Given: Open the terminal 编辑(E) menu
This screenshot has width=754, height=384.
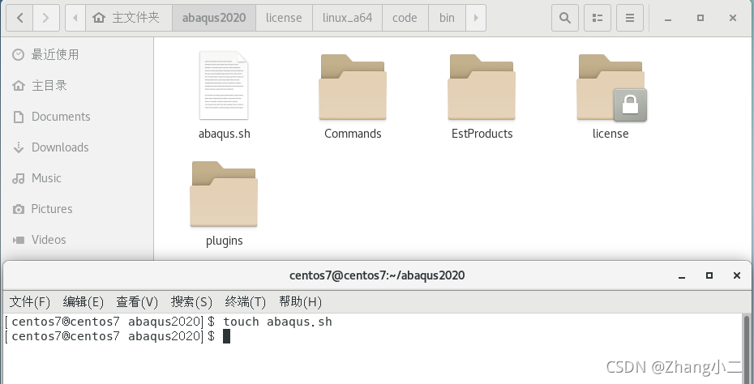Looking at the screenshot, I should tap(83, 302).
